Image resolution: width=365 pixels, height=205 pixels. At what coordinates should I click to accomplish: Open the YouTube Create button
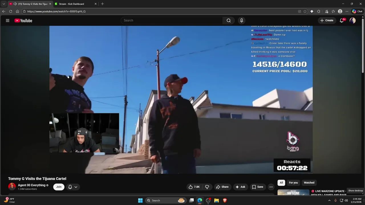pos(327,20)
